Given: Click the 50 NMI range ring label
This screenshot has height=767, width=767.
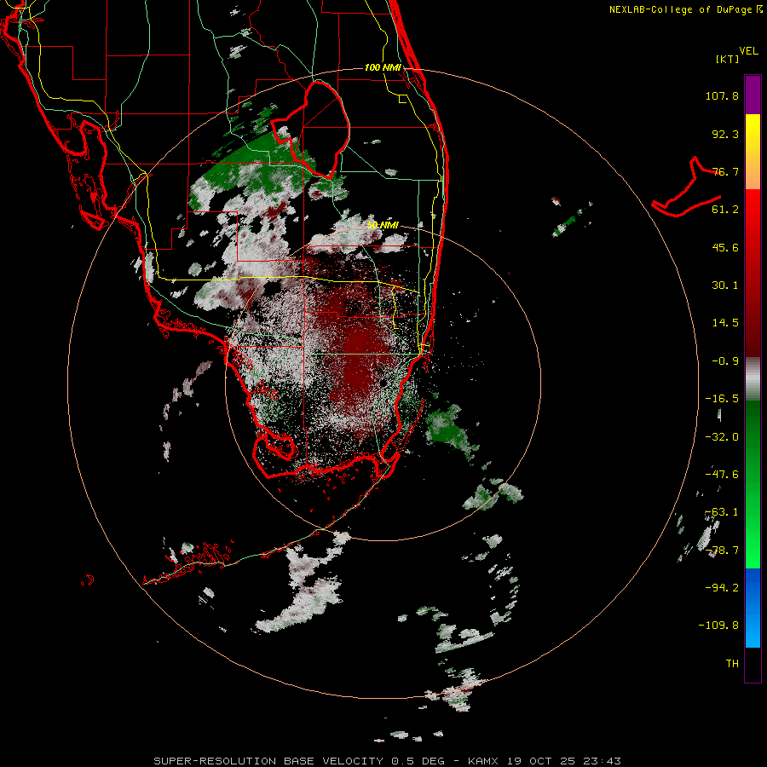Looking at the screenshot, I should coord(383,226).
